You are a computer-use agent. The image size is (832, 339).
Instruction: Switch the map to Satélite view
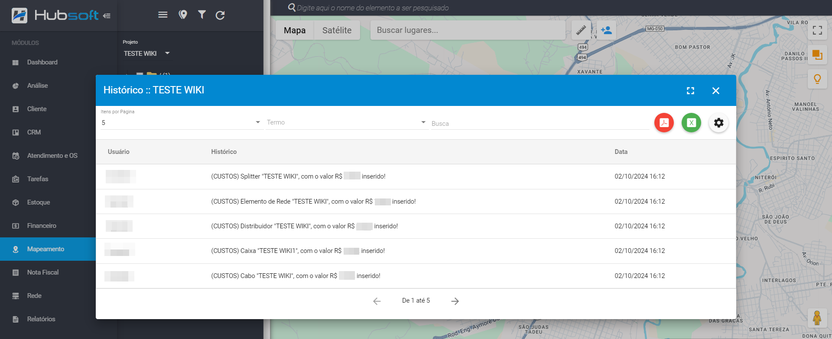coord(337,30)
